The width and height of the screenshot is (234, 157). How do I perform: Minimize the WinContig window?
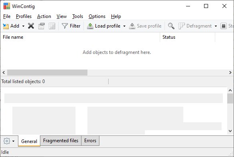[188, 6]
